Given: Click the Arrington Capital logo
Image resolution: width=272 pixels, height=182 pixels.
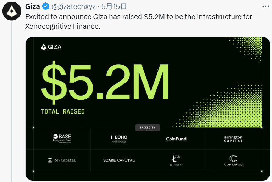Looking at the screenshot, I should coord(233,138).
